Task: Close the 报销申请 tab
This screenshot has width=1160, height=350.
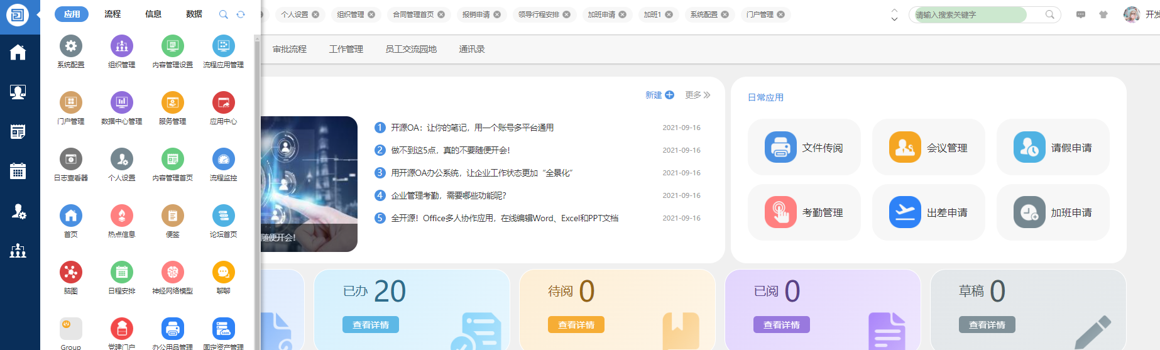Action: pos(497,14)
